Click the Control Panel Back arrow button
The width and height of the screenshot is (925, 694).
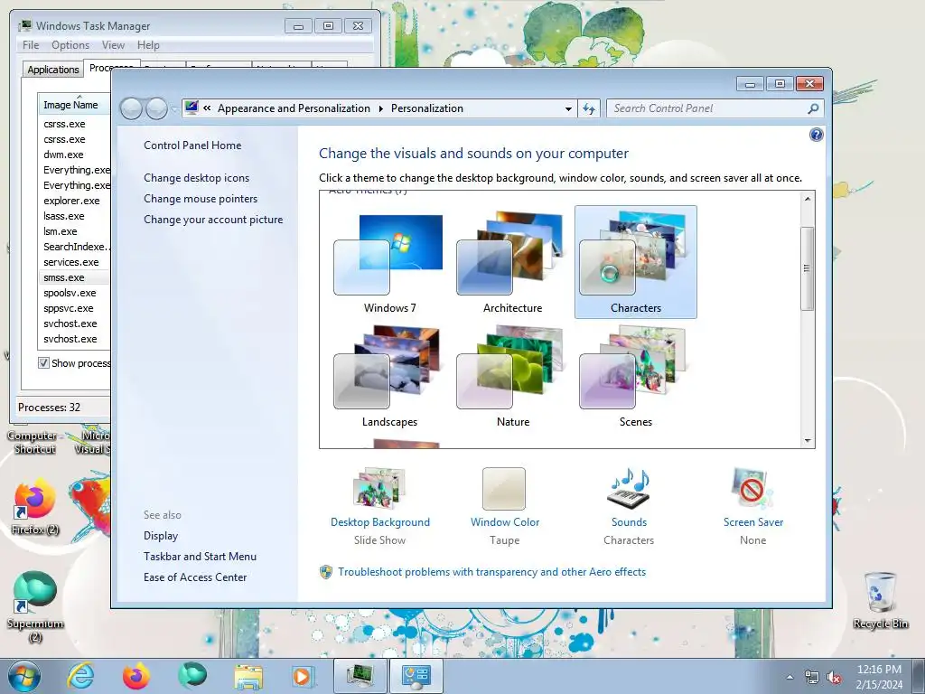click(131, 108)
